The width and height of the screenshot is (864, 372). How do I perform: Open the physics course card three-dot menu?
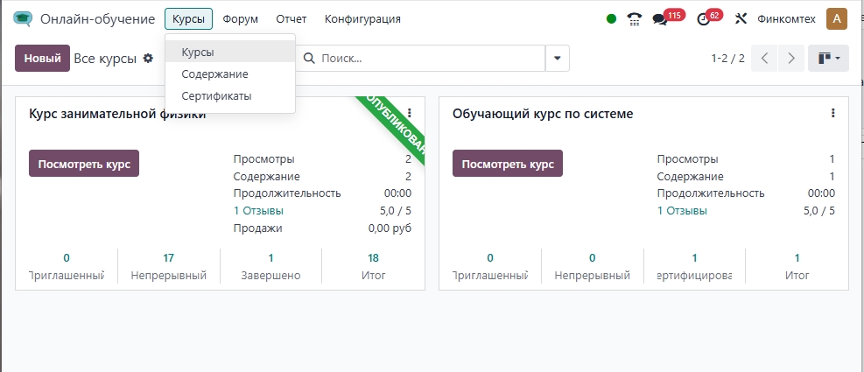click(409, 113)
